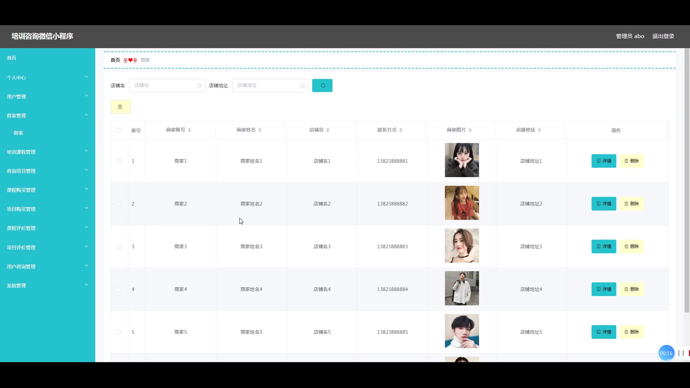This screenshot has height=388, width=690.
Task: Sort by 商家账号 column arrows
Action: coord(189,130)
